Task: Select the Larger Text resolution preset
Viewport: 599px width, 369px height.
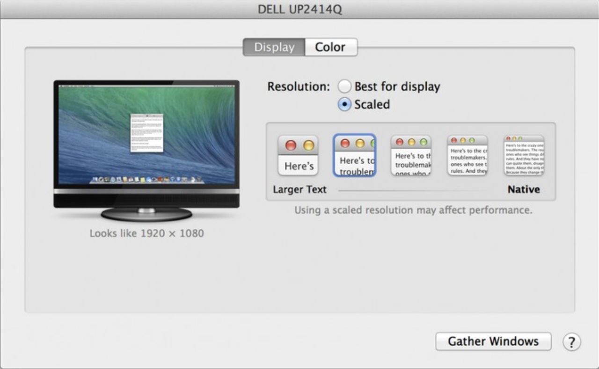Action: (298, 155)
